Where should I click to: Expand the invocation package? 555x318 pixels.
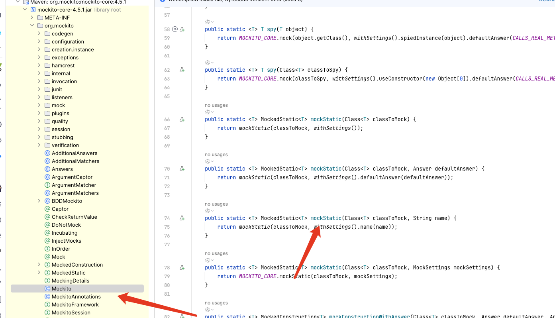(39, 81)
